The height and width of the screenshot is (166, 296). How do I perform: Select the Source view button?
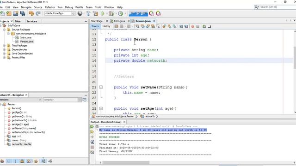95,26
